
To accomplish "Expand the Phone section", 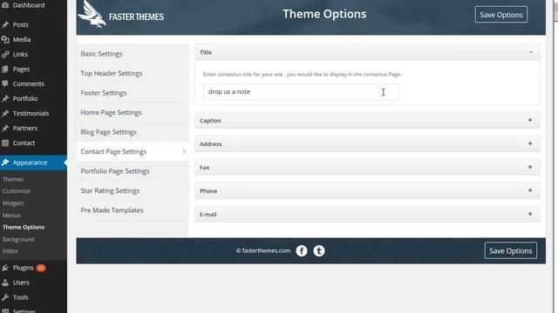I will tap(530, 190).
